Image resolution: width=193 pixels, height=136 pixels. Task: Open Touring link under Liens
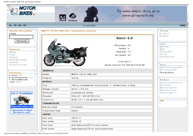163,54
